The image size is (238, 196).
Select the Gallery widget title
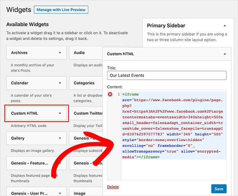coord(18,138)
